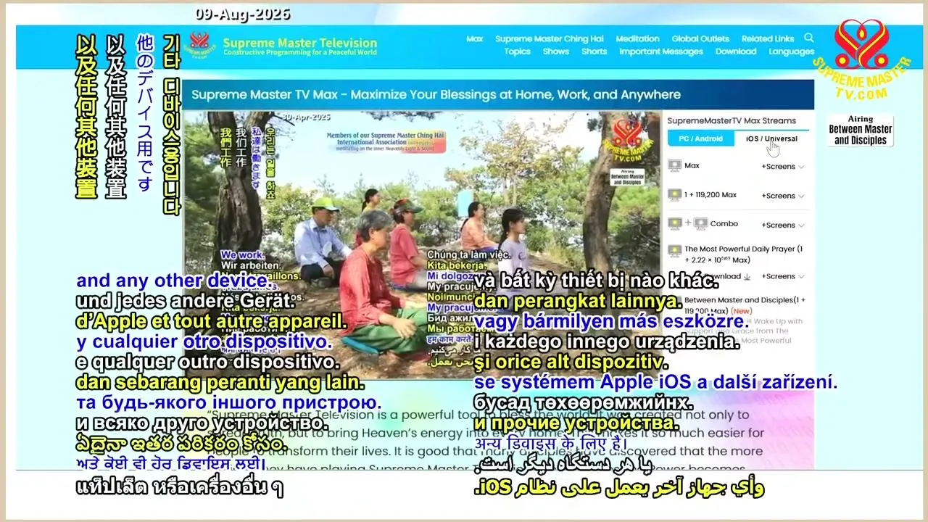This screenshot has height=522, width=928.
Task: Open the Download navigation item
Action: point(736,51)
